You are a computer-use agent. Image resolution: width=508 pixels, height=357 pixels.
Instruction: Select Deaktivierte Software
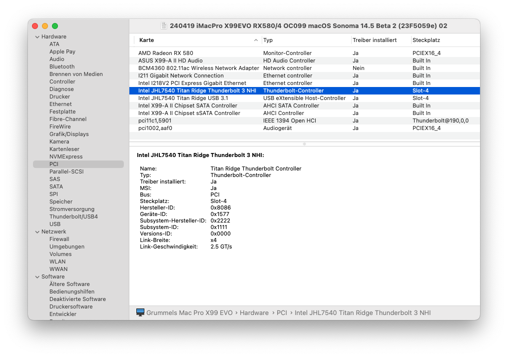click(77, 299)
